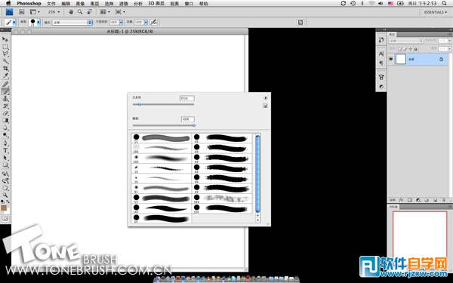Click the ESSENTIALS workspace button

pos(436,12)
